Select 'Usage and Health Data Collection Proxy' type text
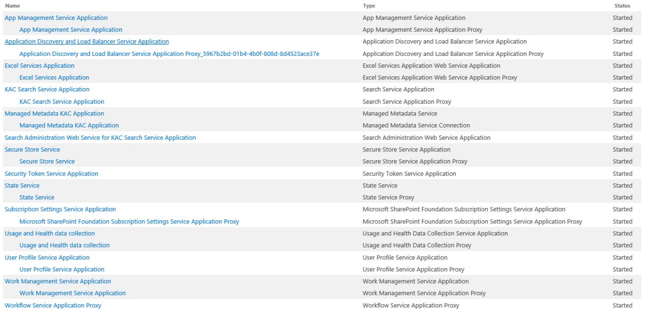646x317 pixels. pyautogui.click(x=417, y=245)
